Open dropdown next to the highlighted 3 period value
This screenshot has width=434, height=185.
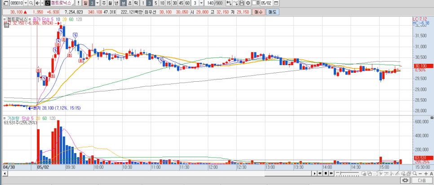click(x=97, y=3)
